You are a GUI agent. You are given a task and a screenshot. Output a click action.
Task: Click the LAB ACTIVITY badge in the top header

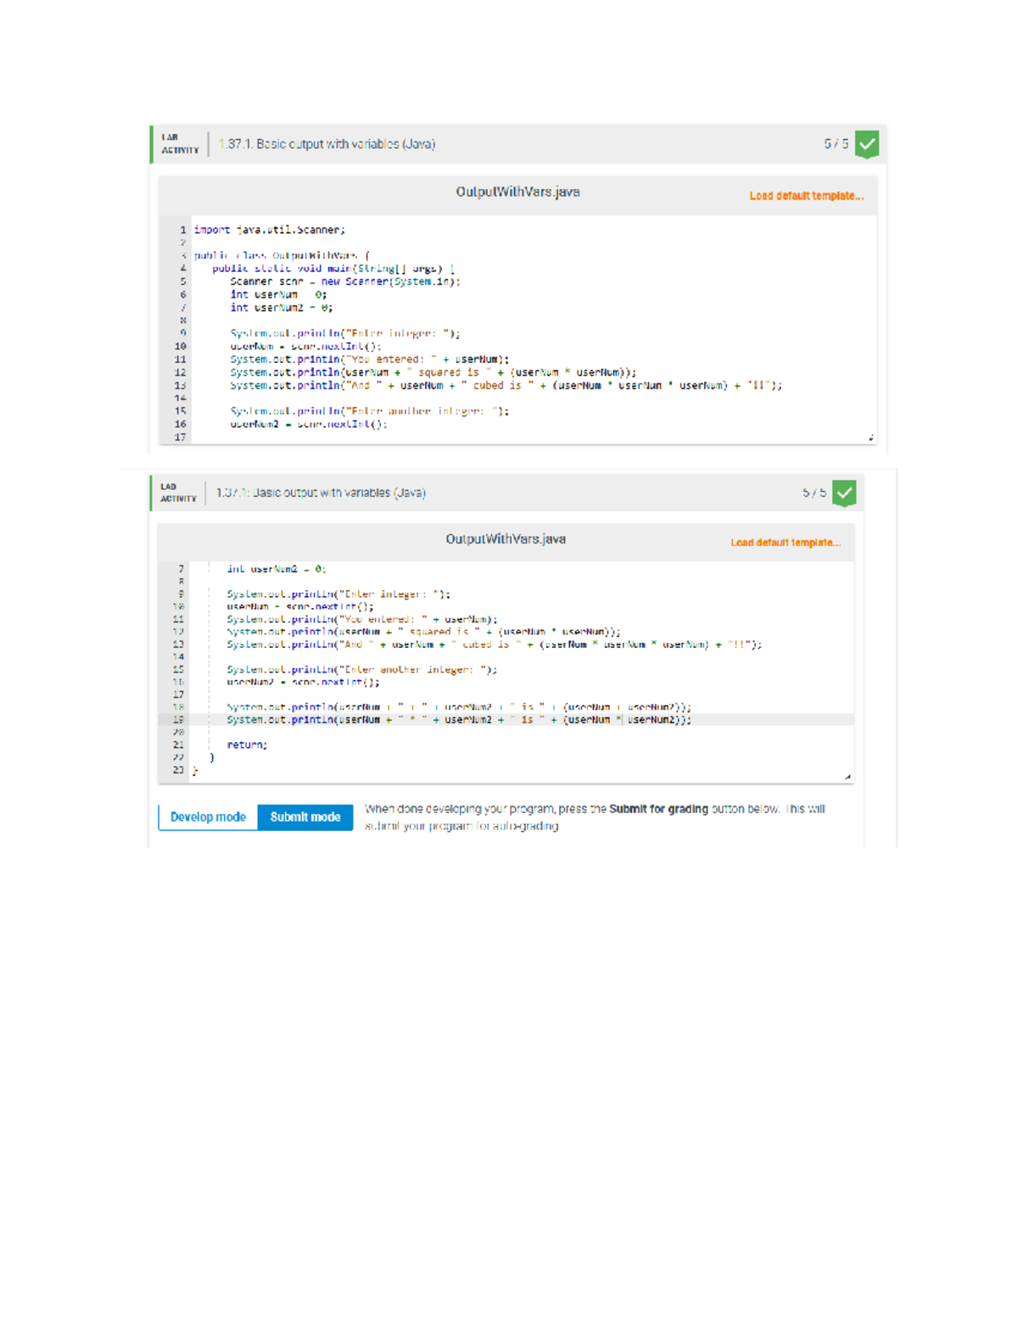180,144
